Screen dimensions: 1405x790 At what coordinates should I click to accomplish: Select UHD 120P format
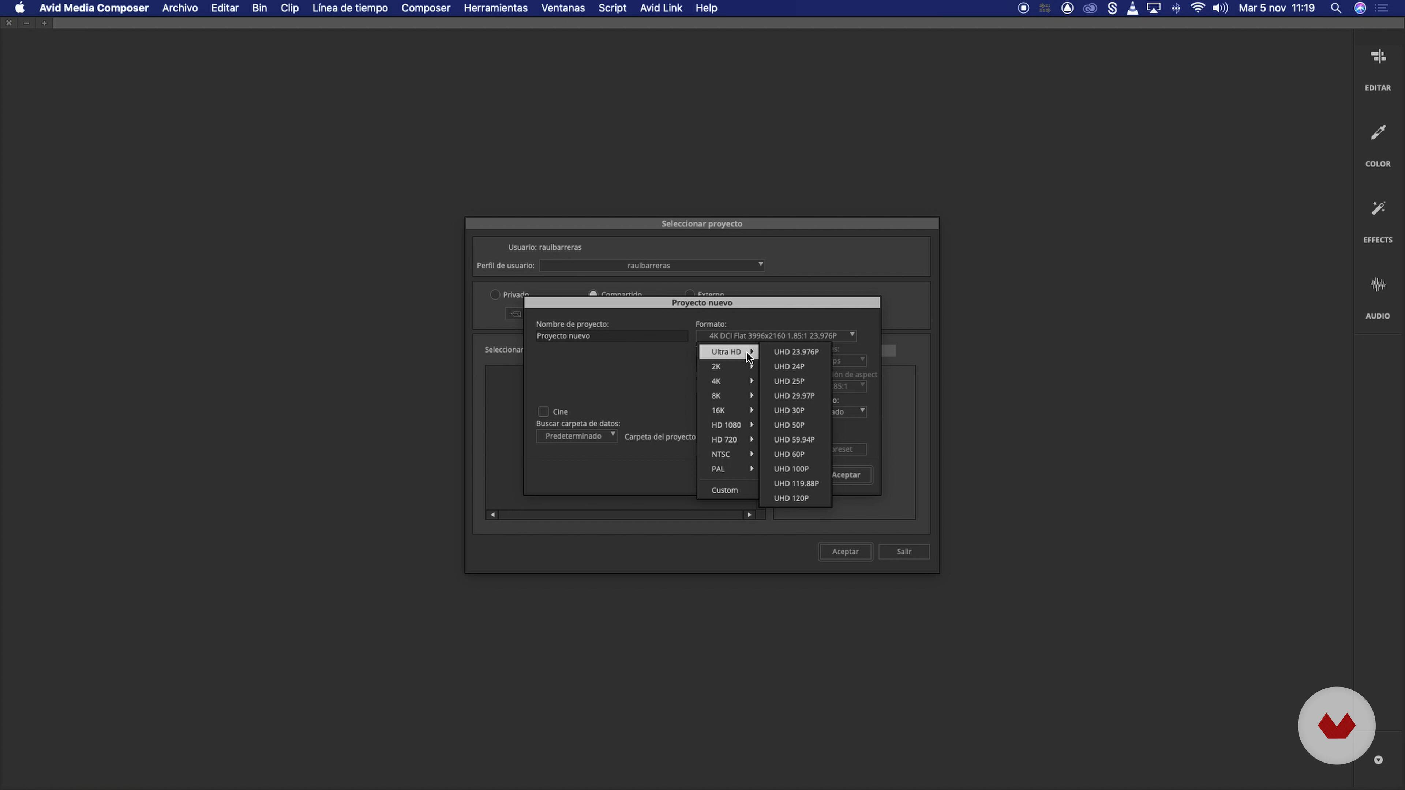coord(796,498)
